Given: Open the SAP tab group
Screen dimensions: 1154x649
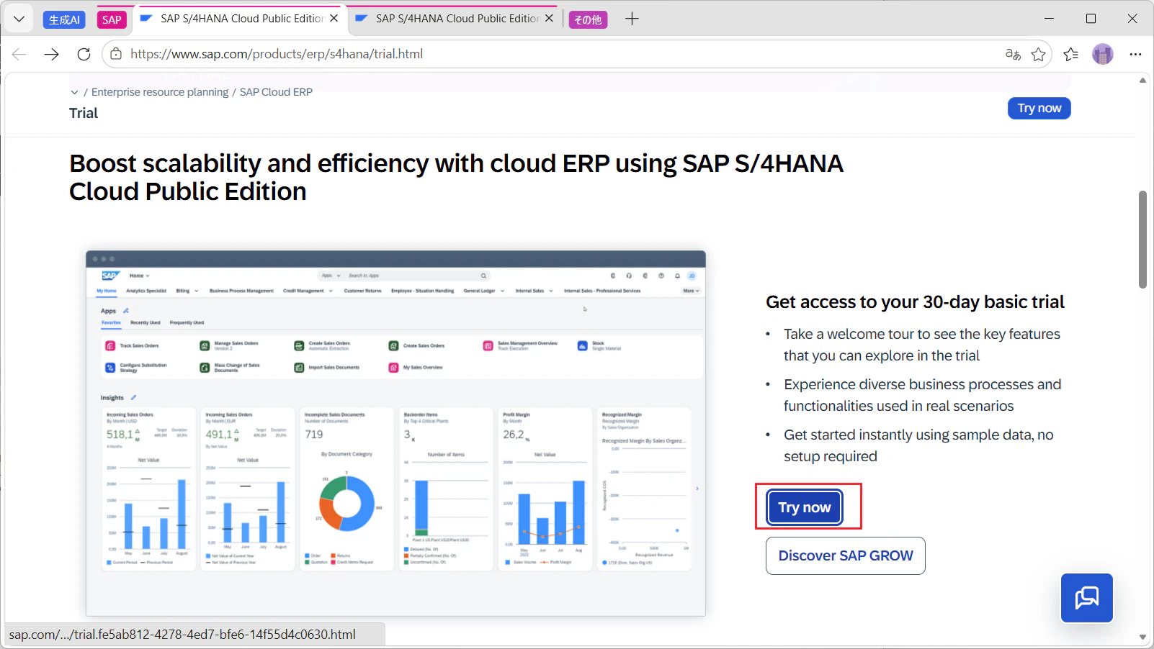Looking at the screenshot, I should [x=112, y=19].
